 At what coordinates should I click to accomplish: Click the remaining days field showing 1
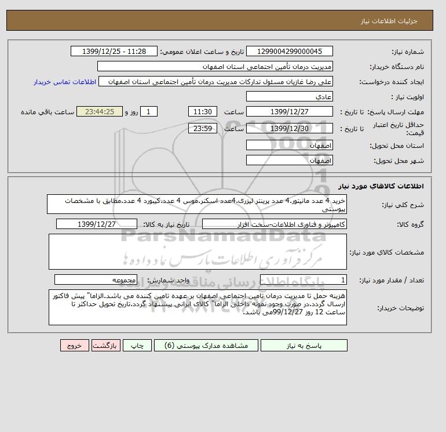148,112
